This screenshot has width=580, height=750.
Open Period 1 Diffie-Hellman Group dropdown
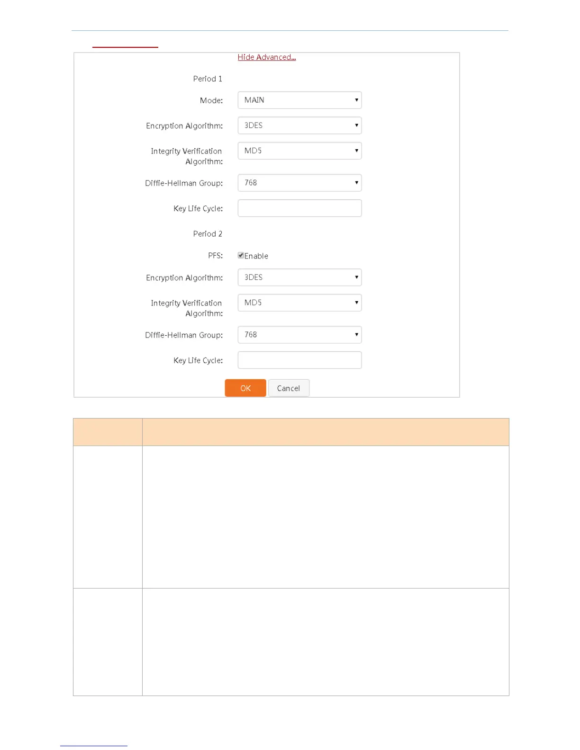(299, 183)
